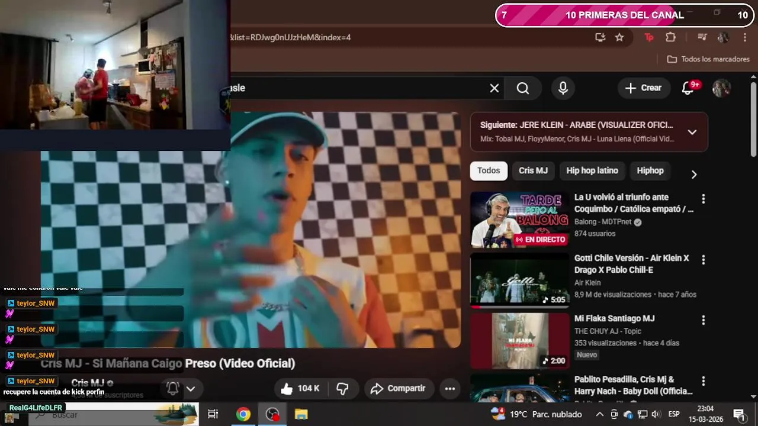Open the notification bell subscription dropdown
758x426 pixels.
(181, 389)
